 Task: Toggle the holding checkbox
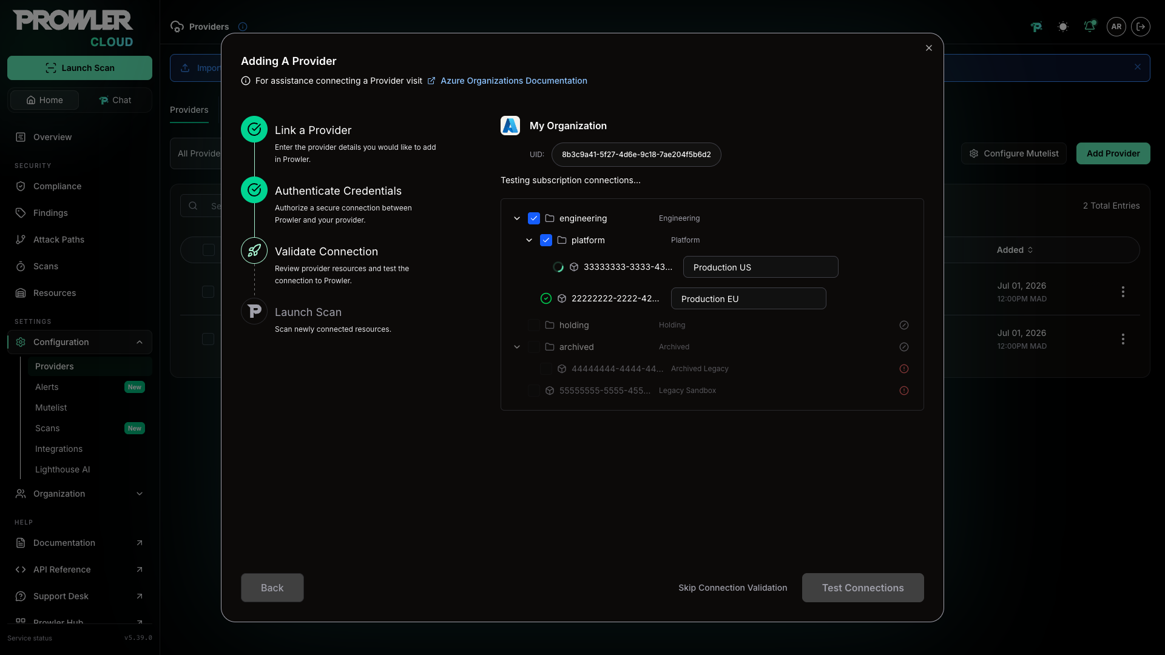534,325
